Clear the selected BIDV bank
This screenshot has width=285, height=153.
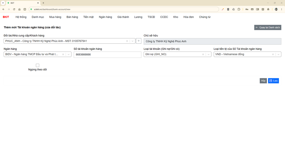click(63, 54)
